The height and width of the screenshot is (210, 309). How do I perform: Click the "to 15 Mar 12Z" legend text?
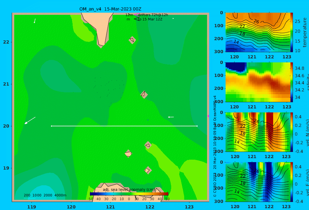tap(150, 19)
